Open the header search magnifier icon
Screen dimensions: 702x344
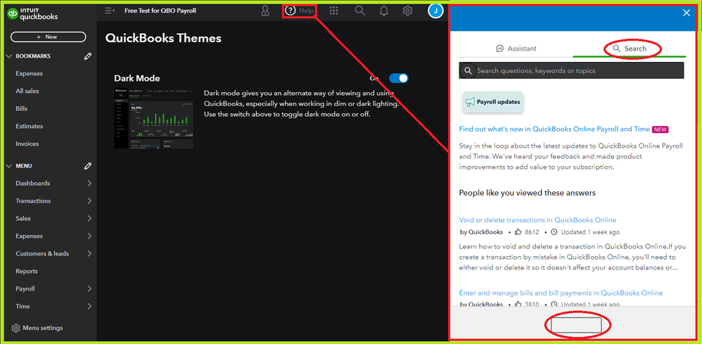point(360,11)
